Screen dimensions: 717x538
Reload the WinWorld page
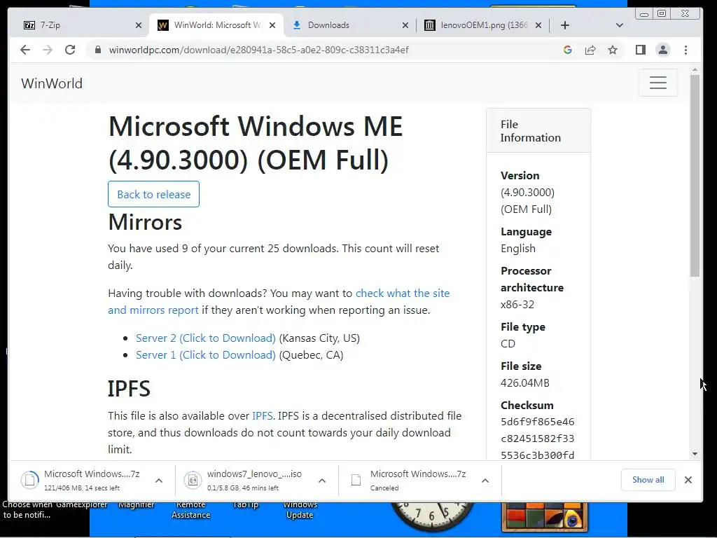click(x=70, y=50)
